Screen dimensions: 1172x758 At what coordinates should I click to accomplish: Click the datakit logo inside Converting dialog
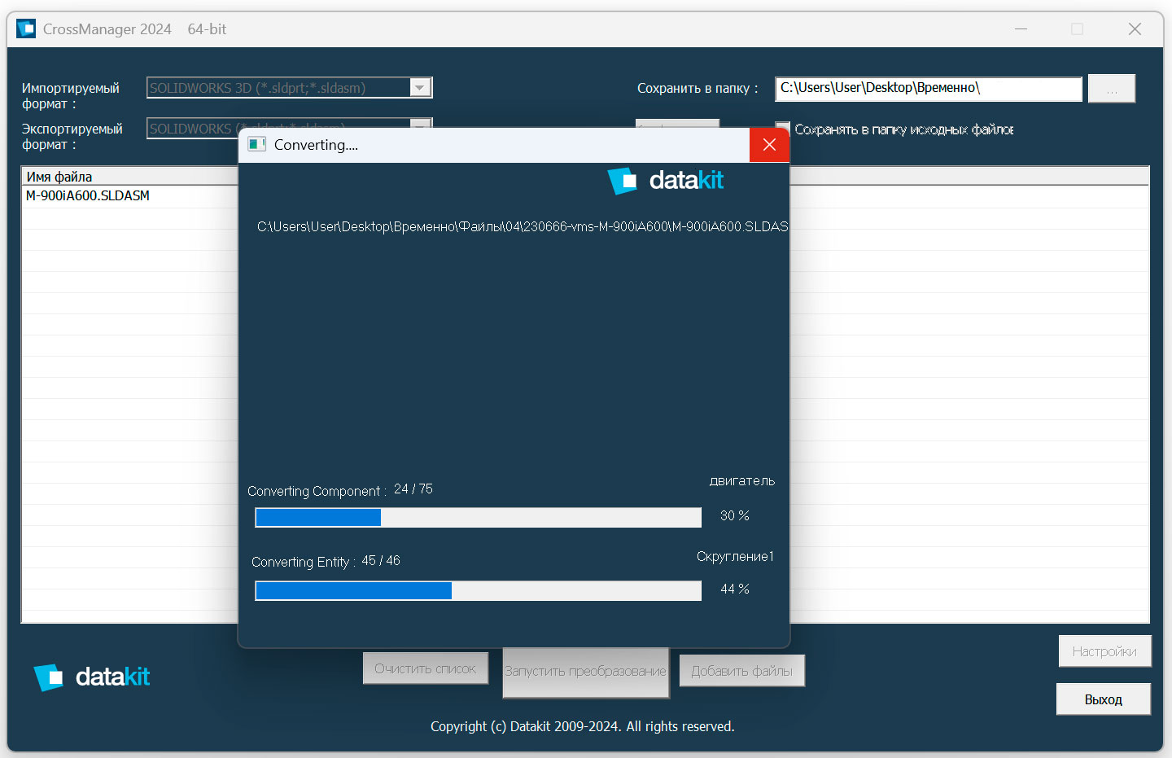click(666, 181)
